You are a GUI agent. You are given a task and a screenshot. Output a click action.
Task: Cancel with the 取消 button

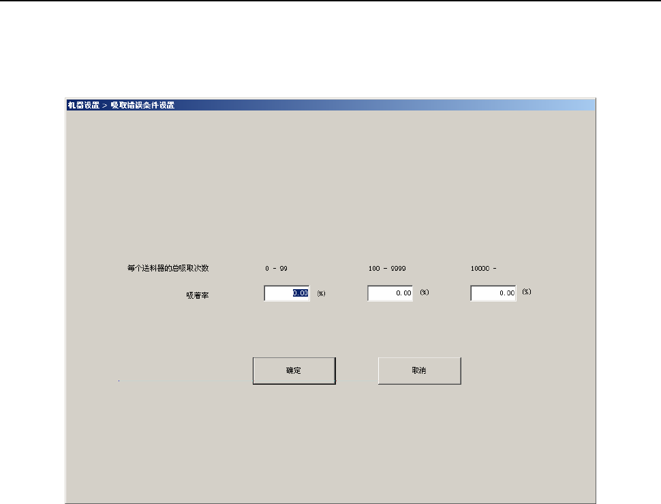pos(420,371)
